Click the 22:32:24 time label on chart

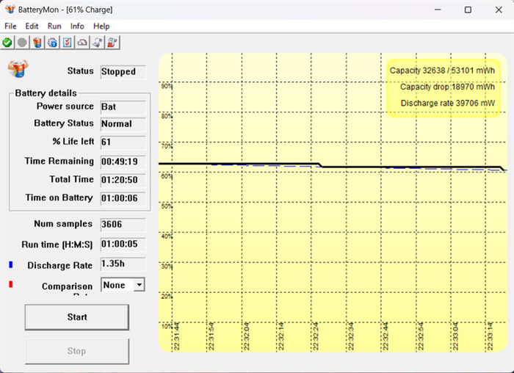pos(316,336)
